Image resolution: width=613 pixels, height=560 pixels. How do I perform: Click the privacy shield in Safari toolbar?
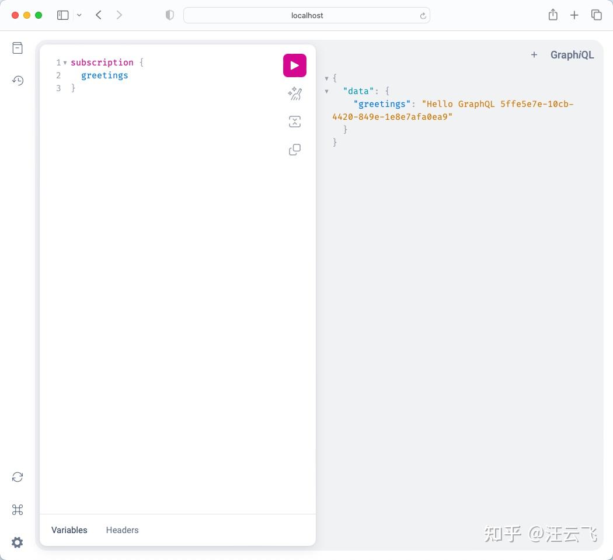pos(169,15)
